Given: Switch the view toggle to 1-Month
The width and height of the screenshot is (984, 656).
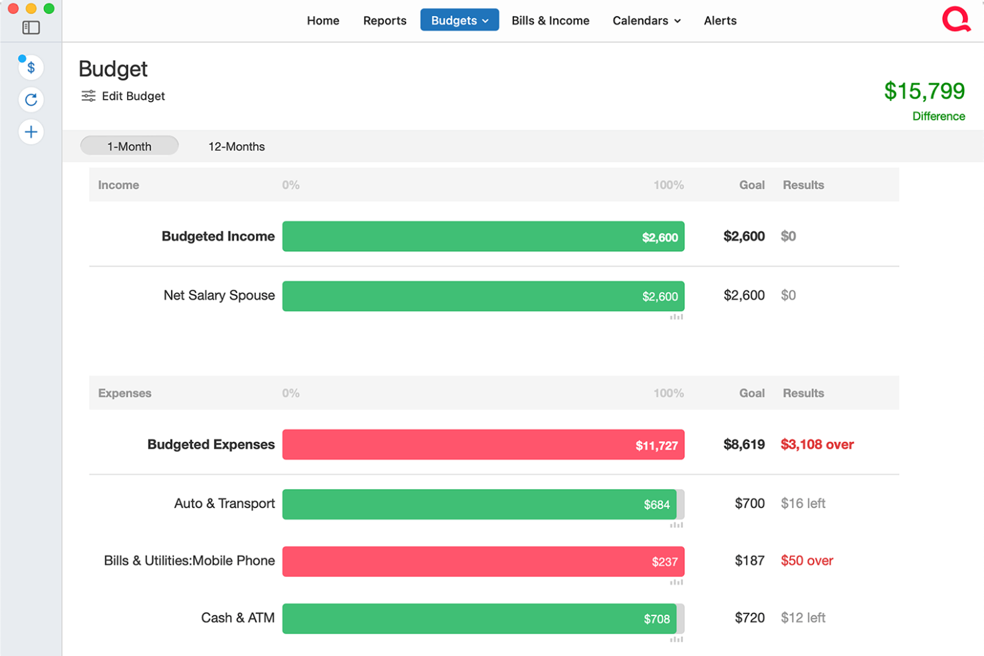Looking at the screenshot, I should pyautogui.click(x=129, y=146).
